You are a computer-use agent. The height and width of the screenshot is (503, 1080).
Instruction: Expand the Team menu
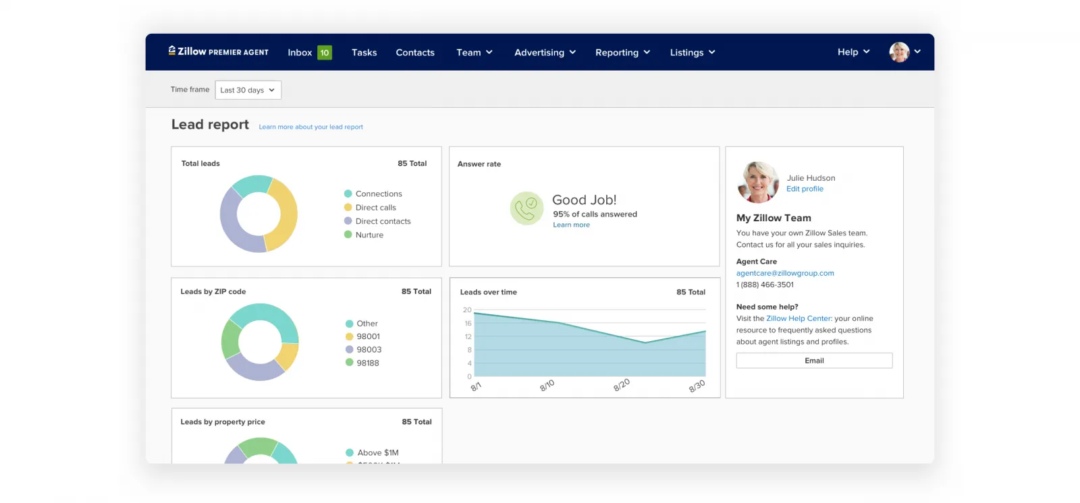point(474,53)
